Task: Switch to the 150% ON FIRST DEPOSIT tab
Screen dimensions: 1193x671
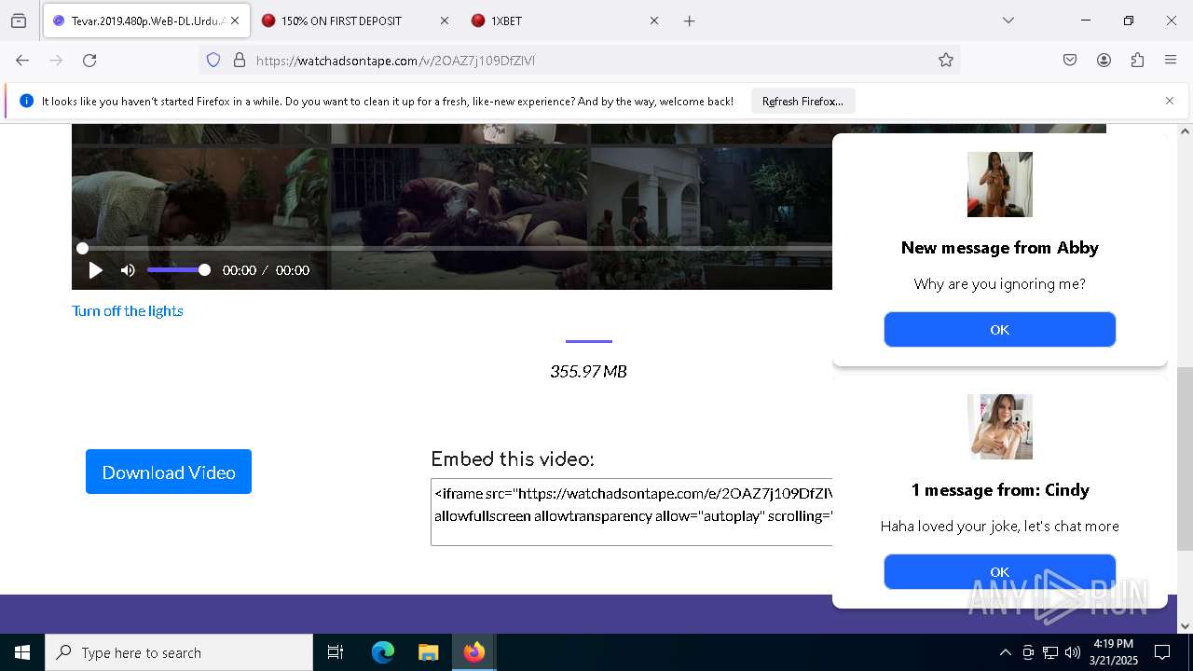Action: click(x=356, y=21)
